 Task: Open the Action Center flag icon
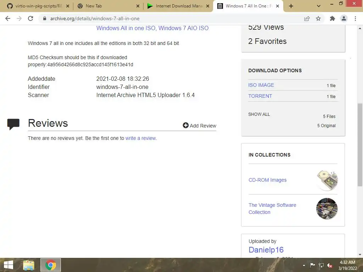click(312, 265)
